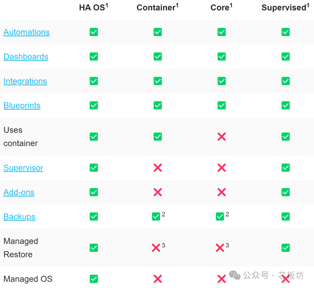Visit the Supervisor link
Image resolution: width=314 pixels, height=288 pixels.
pos(23,168)
